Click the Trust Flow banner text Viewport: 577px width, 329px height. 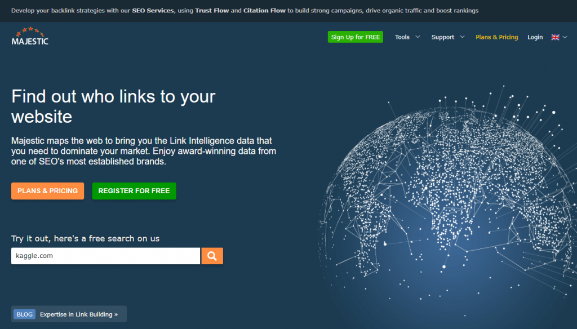(212, 11)
